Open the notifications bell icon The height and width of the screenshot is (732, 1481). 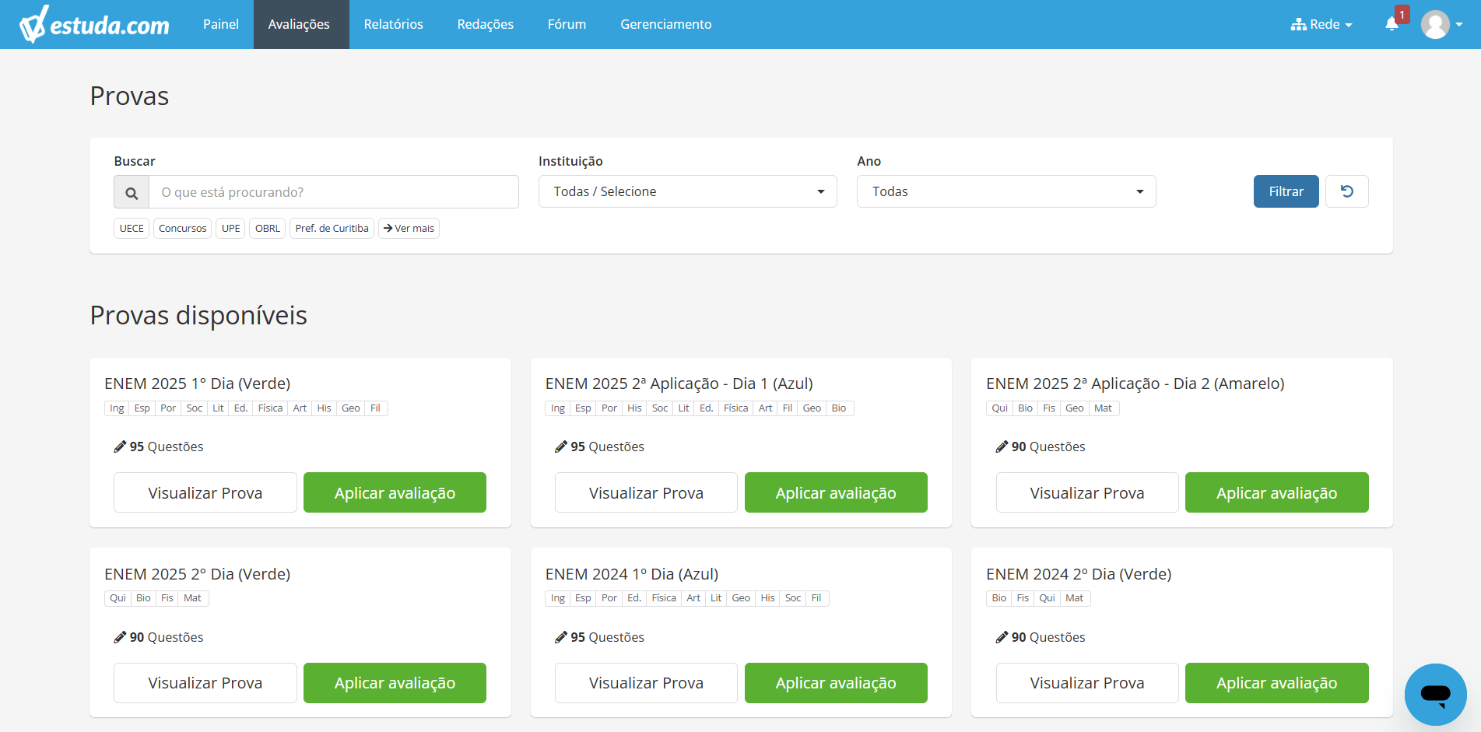coord(1392,24)
